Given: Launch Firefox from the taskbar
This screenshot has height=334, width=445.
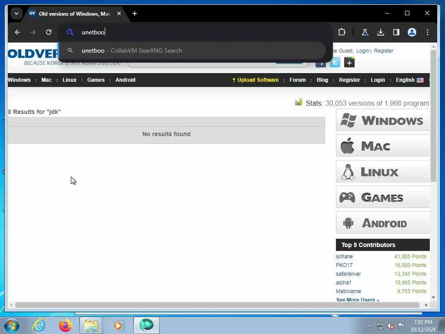Looking at the screenshot, I should point(65,325).
